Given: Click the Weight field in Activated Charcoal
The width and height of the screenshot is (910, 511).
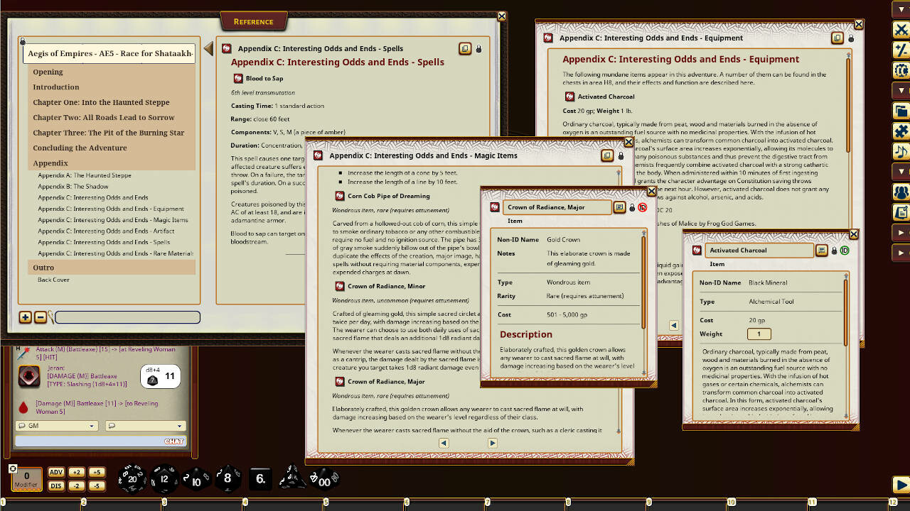Looking at the screenshot, I should pyautogui.click(x=759, y=334).
